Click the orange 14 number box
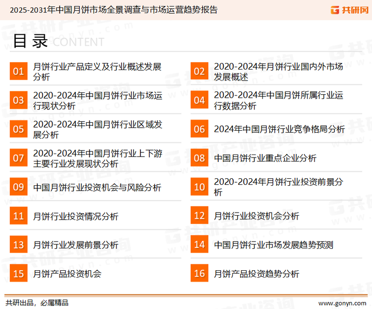Screen dimensions: 372x309 199,244
